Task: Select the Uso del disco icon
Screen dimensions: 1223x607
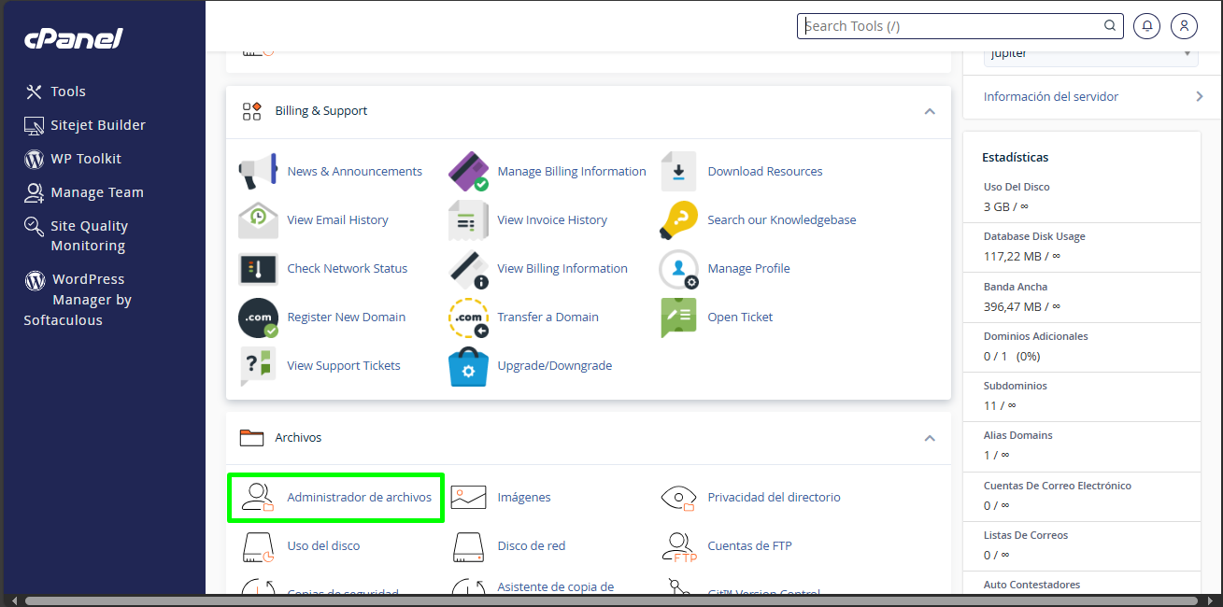Action: point(258,545)
